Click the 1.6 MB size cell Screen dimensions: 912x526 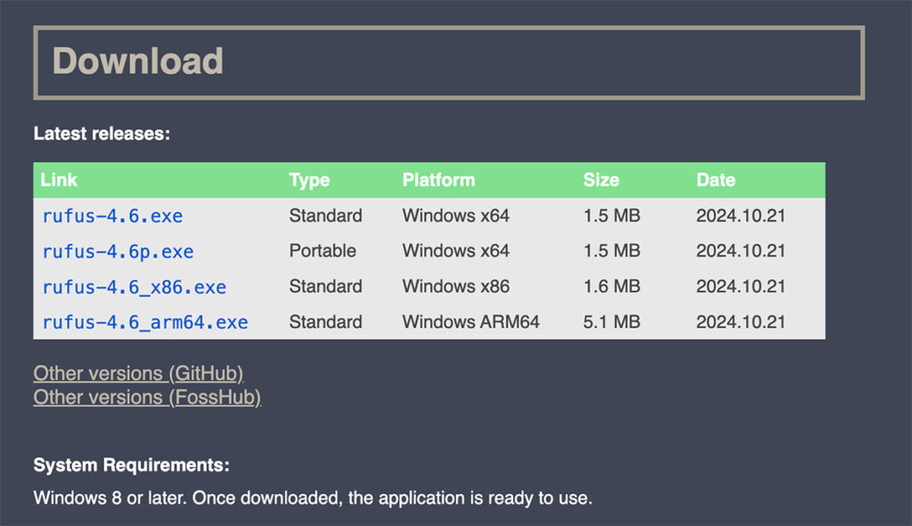[611, 287]
